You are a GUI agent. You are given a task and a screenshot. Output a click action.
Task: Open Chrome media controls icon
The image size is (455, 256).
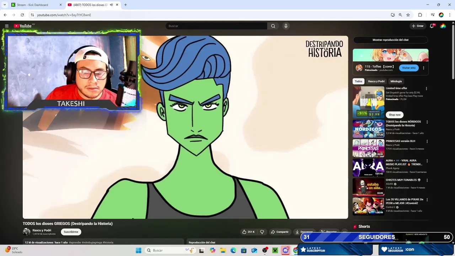pyautogui.click(x=433, y=15)
